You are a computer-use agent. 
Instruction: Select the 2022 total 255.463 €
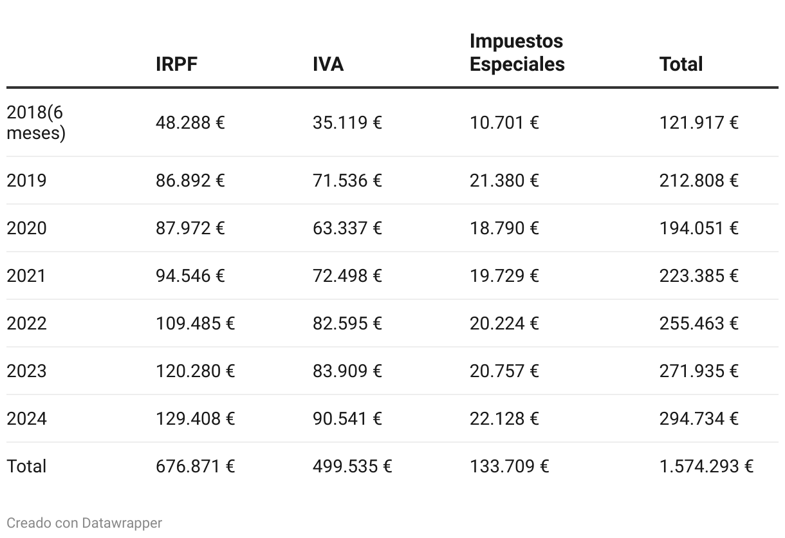coord(699,323)
